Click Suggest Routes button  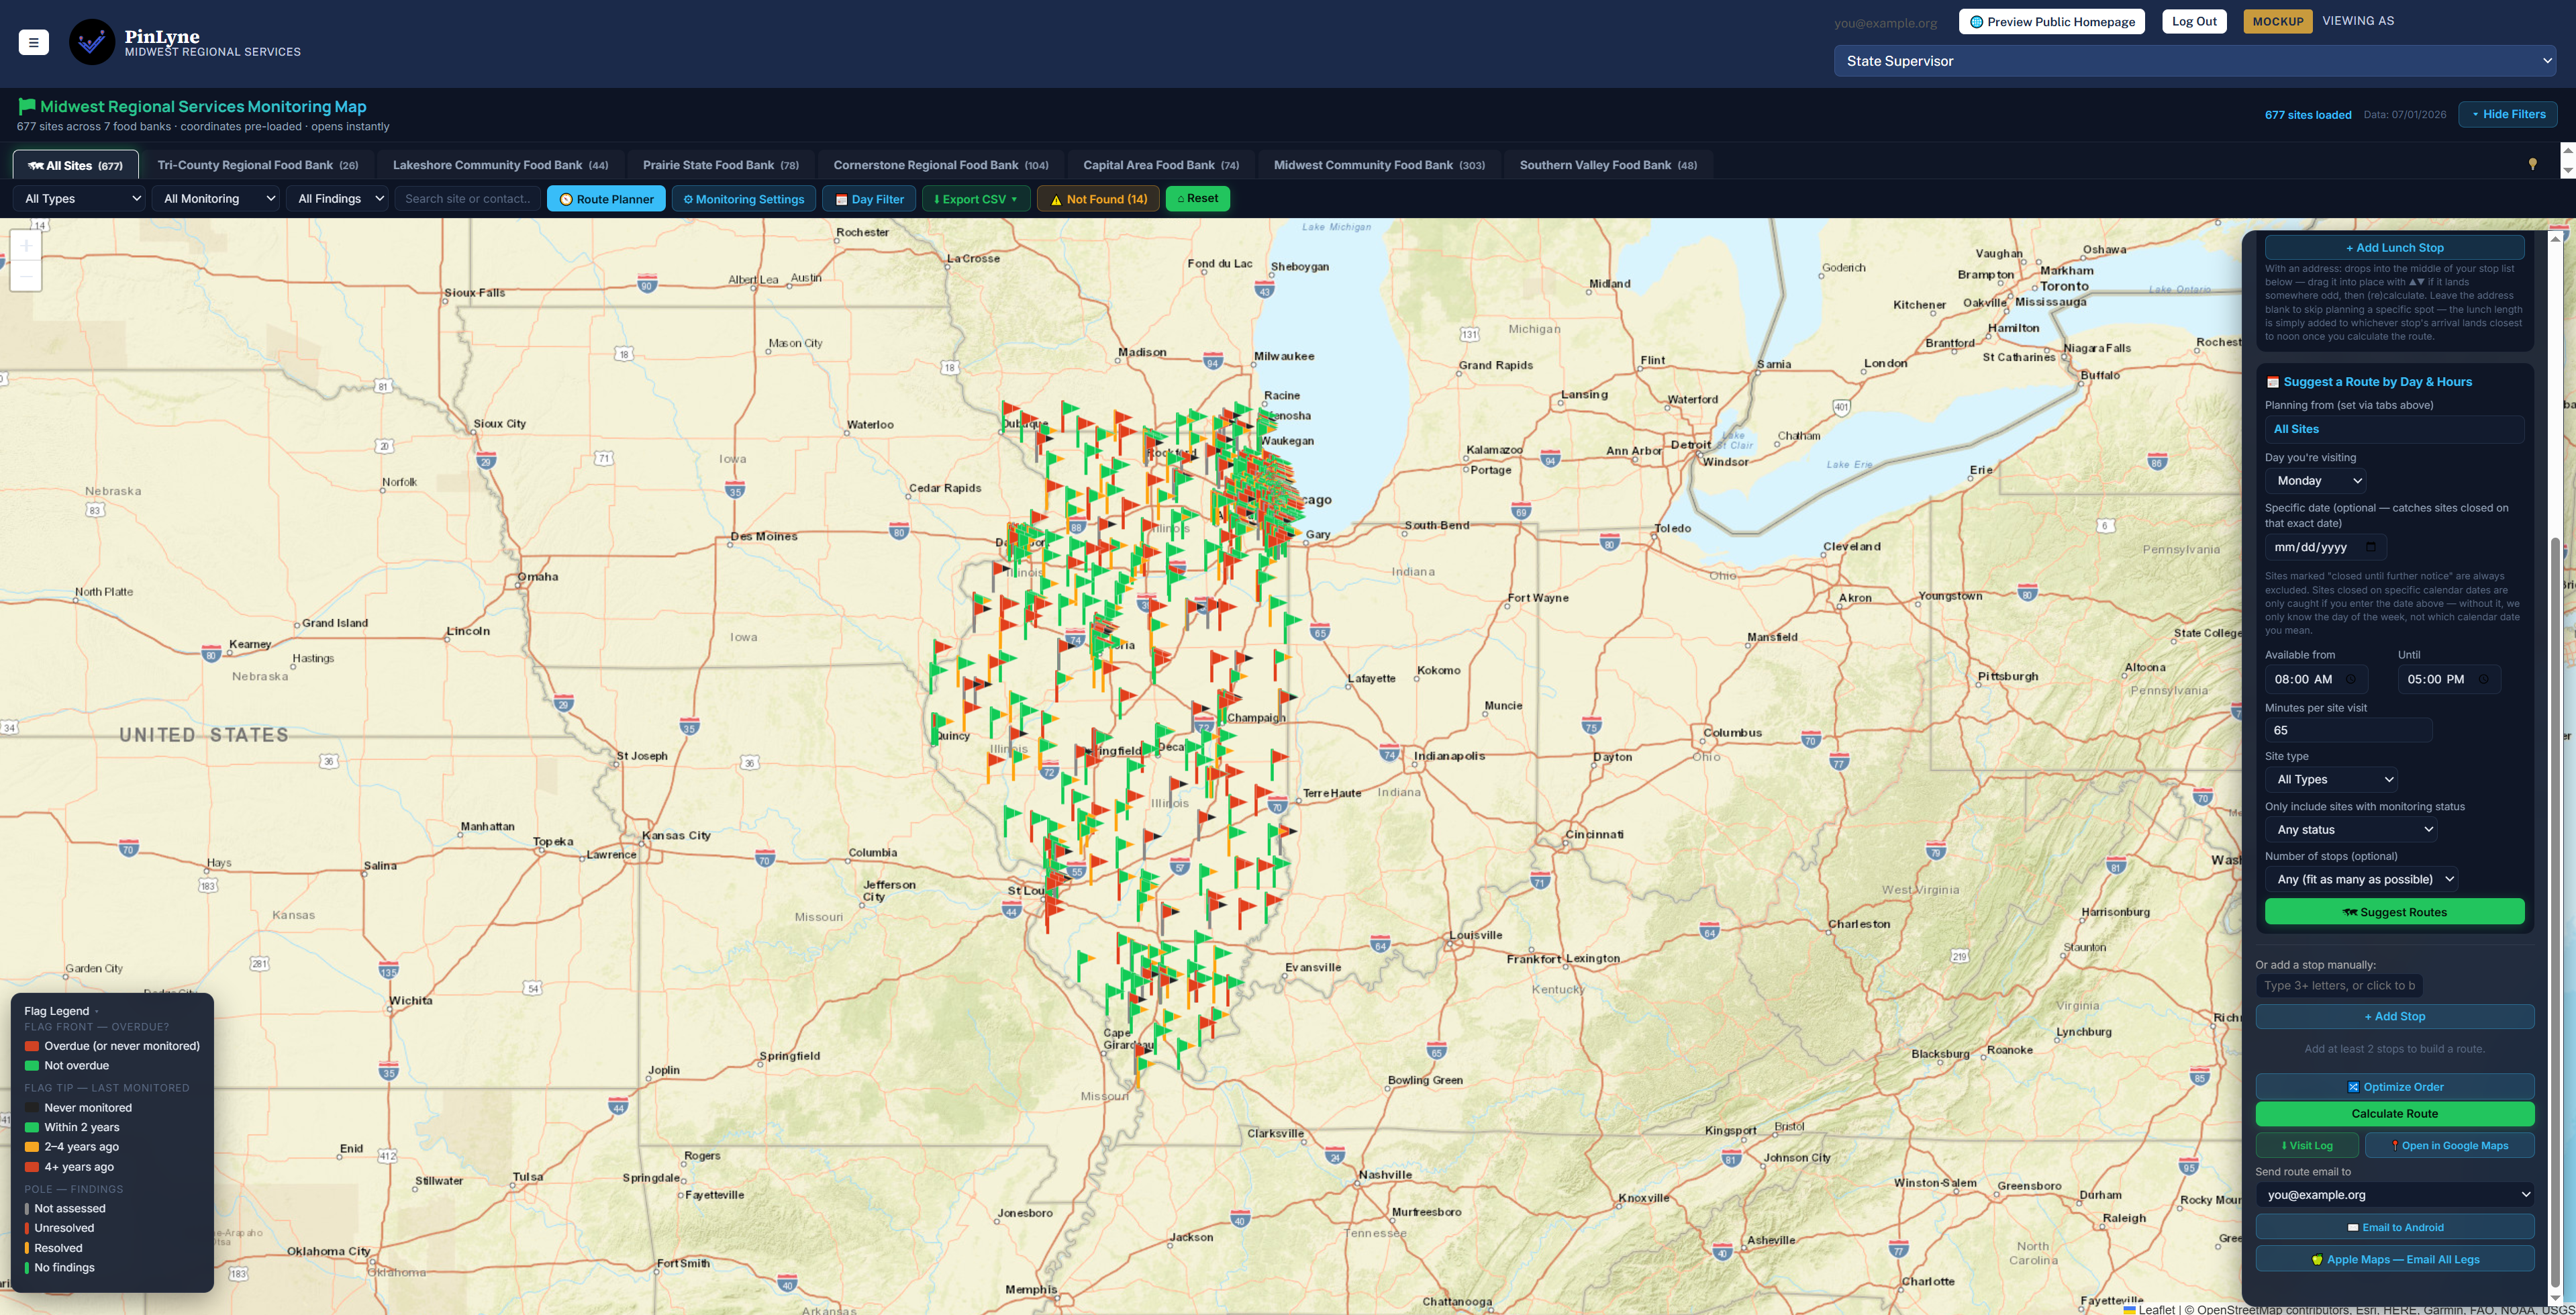coord(2394,912)
